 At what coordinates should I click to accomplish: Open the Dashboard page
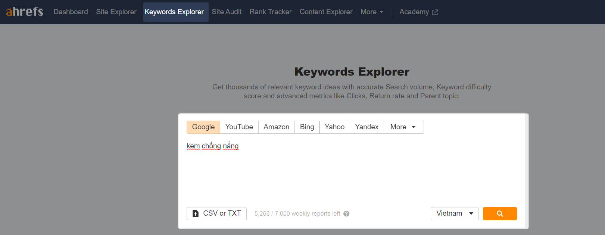point(71,12)
